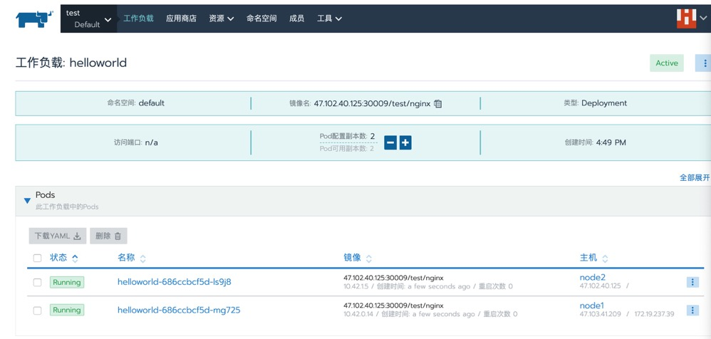The height and width of the screenshot is (339, 711).
Task: Click the Pods section heading
Action: 46,195
